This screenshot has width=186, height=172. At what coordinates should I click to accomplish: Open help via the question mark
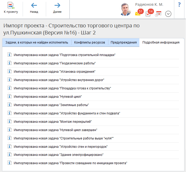point(179,5)
